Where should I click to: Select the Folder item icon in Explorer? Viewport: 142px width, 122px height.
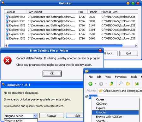87,97
